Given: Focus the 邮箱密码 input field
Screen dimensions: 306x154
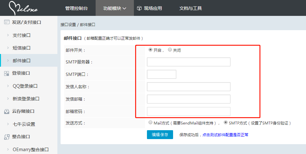Looking at the screenshot, I should 189,112.
